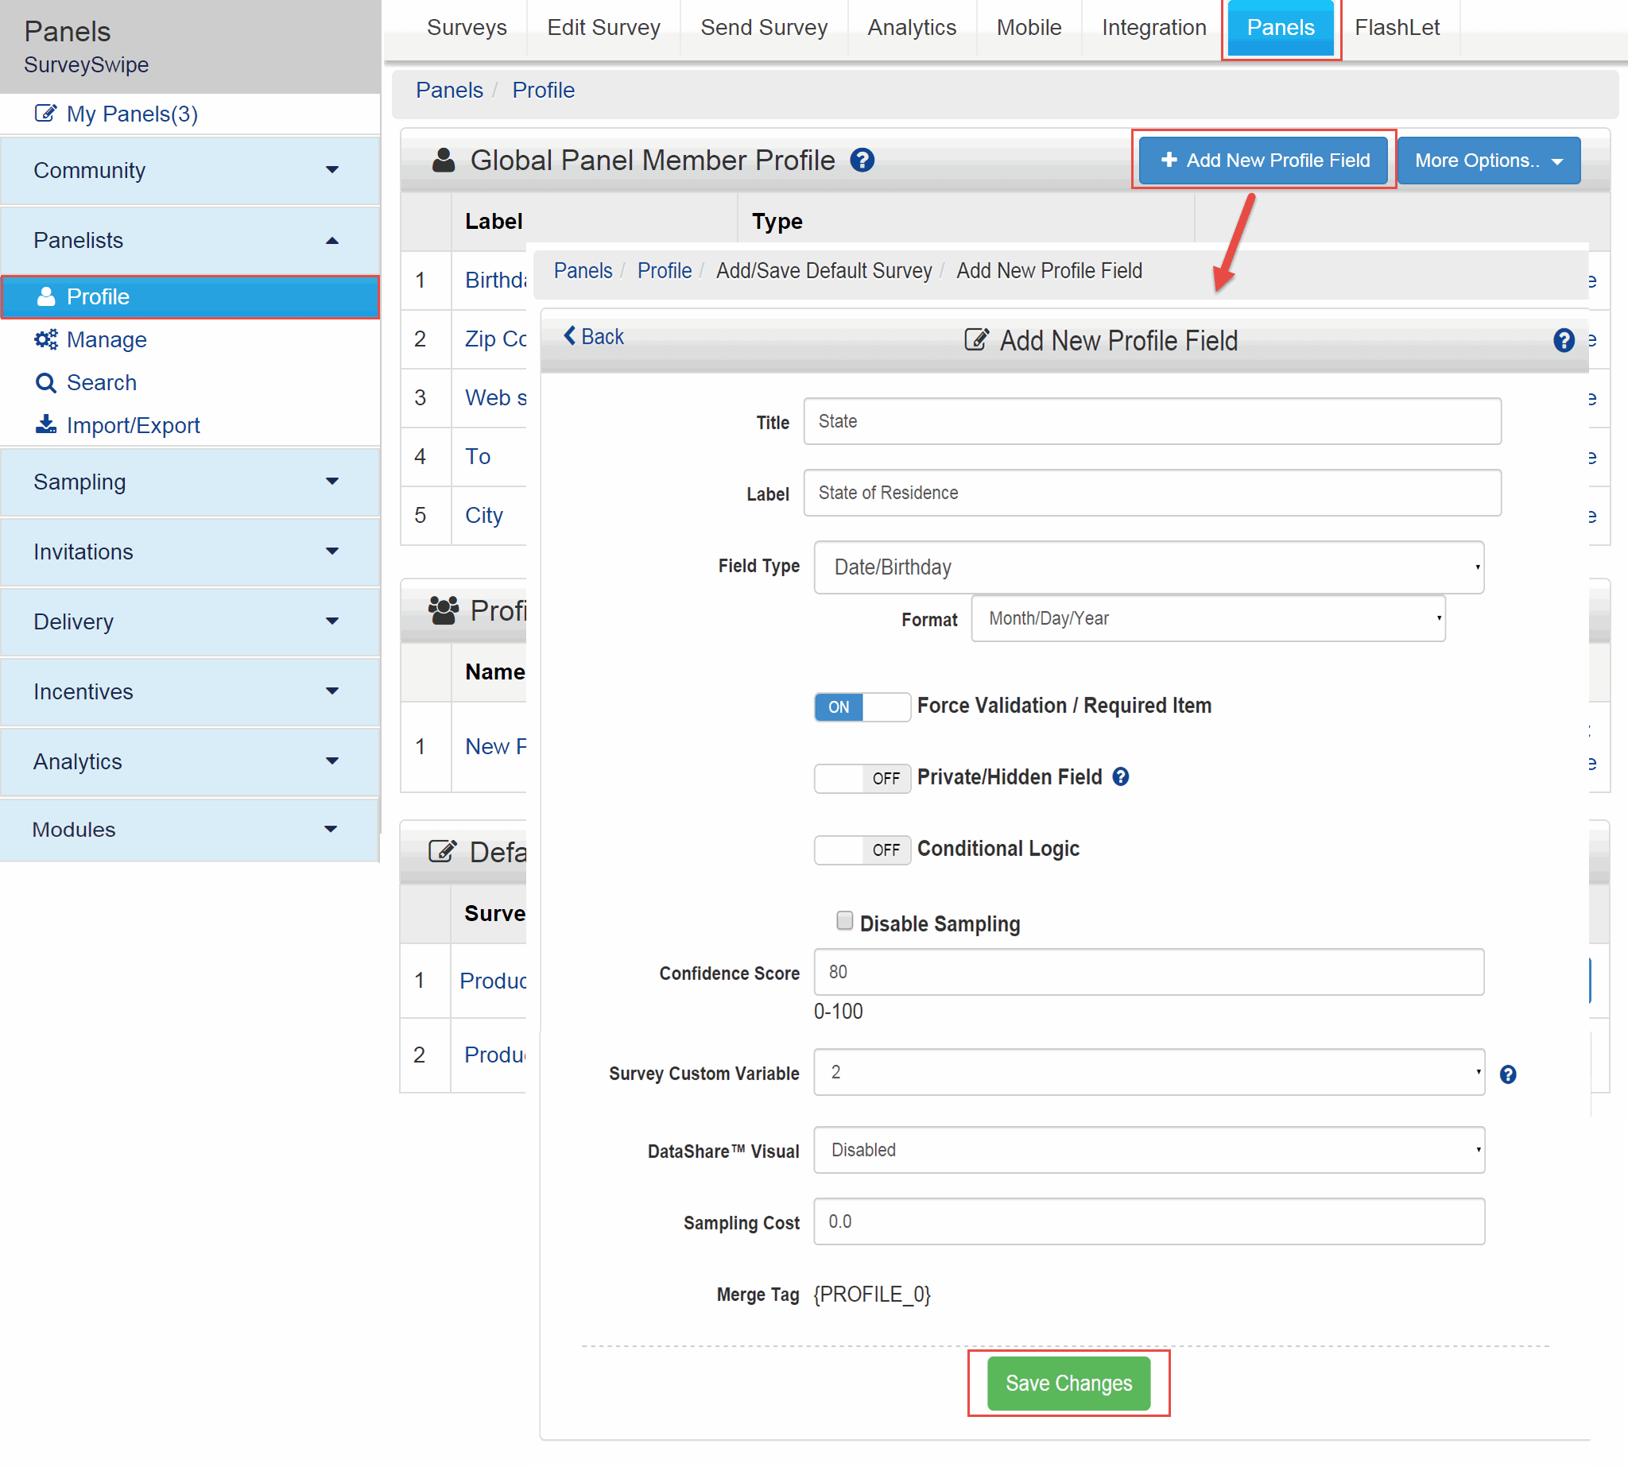Click help icon next to Private/Hidden Field
Viewport: 1628px width, 1467px height.
coord(1120,776)
